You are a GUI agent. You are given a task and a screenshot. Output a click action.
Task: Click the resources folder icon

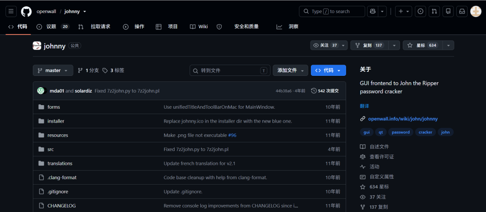[x=41, y=135]
